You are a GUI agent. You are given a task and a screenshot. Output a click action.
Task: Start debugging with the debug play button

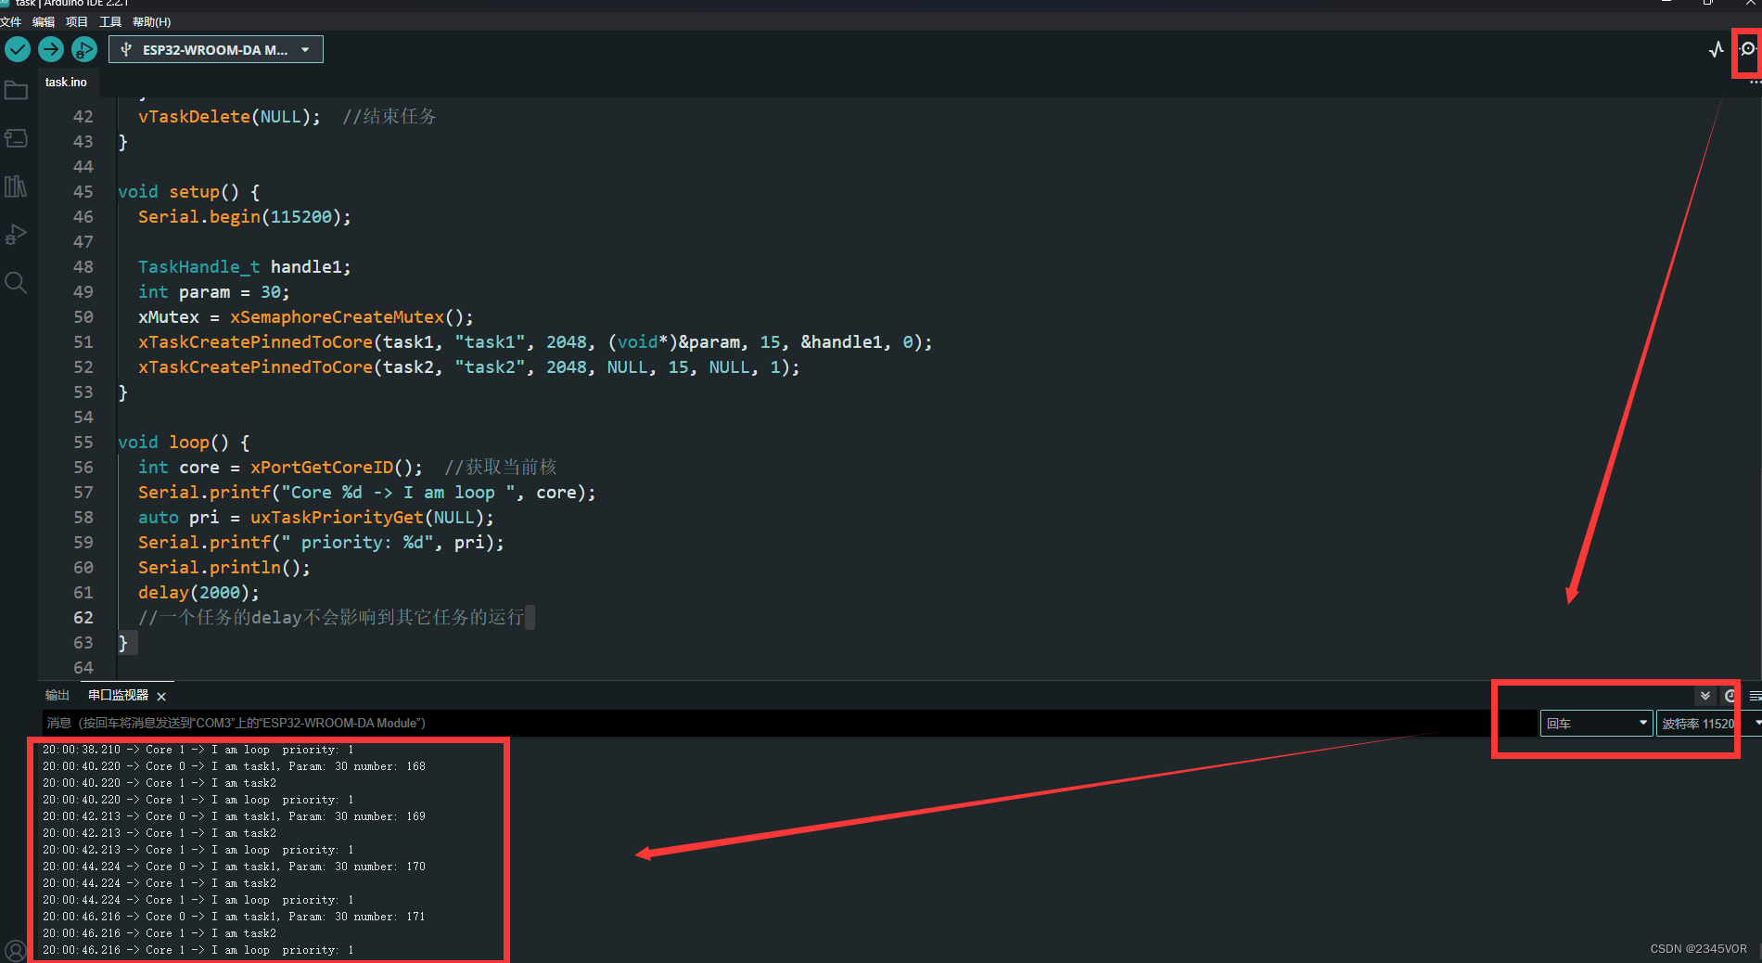click(84, 49)
